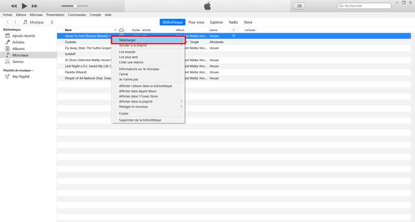Select the Last Night a D.J. row
The image size is (415, 222).
(234, 66)
